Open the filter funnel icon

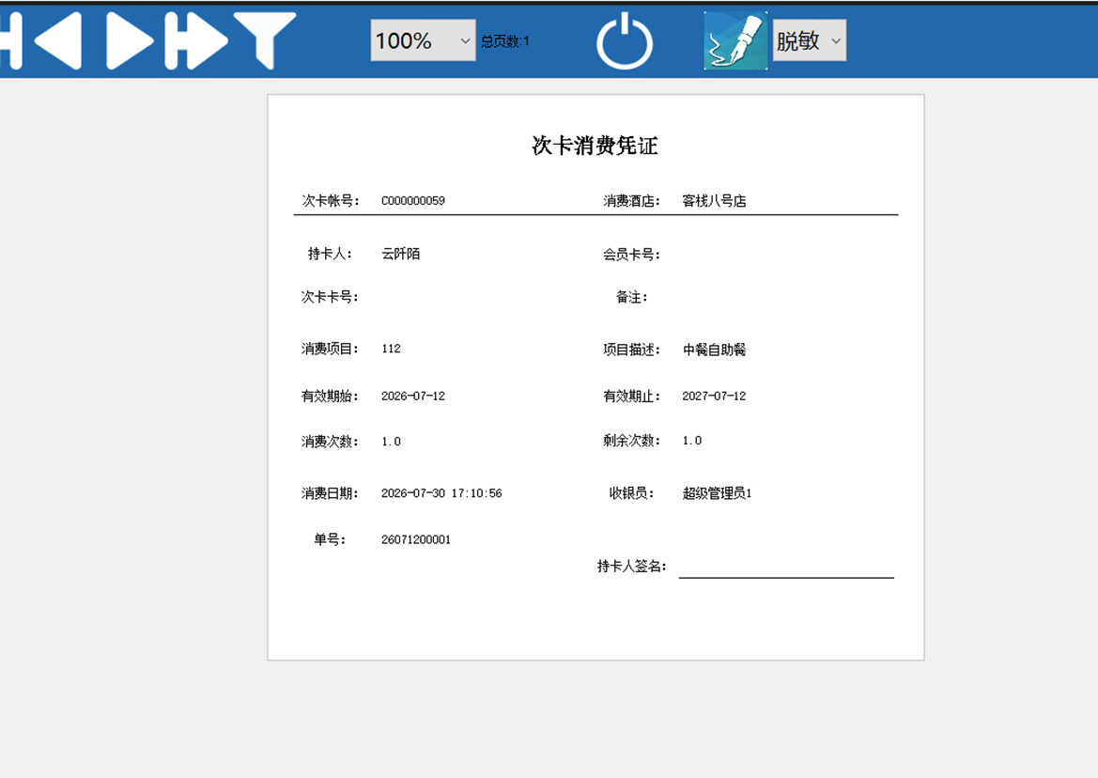265,40
